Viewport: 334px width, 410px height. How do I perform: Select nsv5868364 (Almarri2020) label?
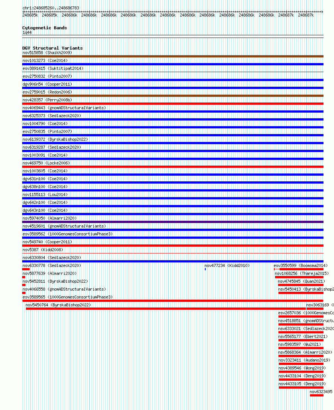point(305,352)
